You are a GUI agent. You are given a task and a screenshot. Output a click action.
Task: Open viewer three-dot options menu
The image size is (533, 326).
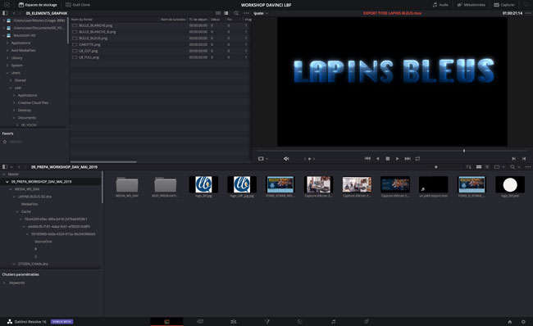click(x=528, y=13)
